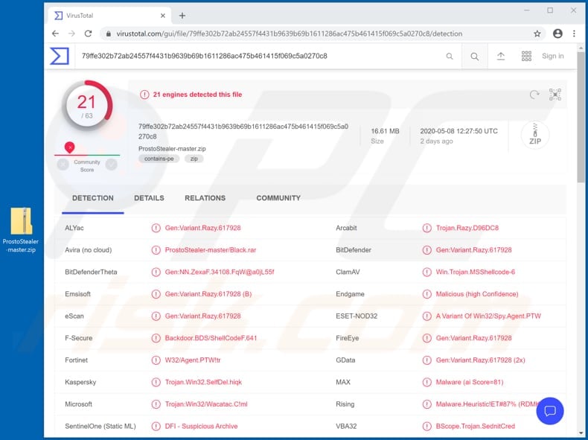
Task: Click the search button beside search field
Action: pos(474,57)
